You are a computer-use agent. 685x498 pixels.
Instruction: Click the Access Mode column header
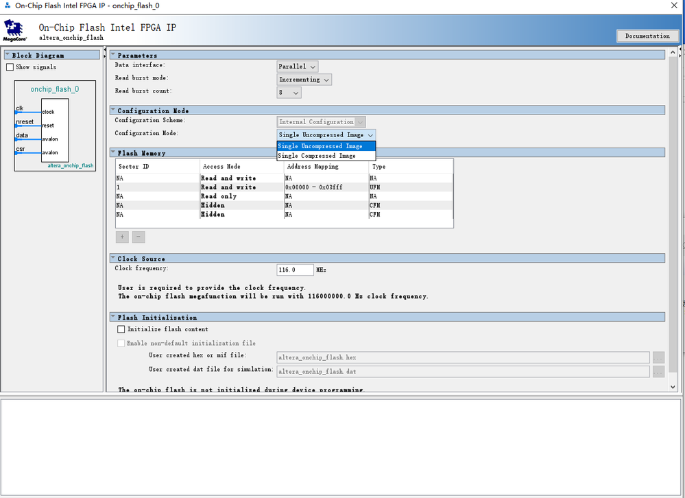pos(242,167)
